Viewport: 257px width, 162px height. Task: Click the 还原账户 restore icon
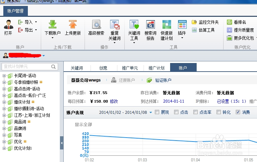pyautogui.click(x=114, y=80)
